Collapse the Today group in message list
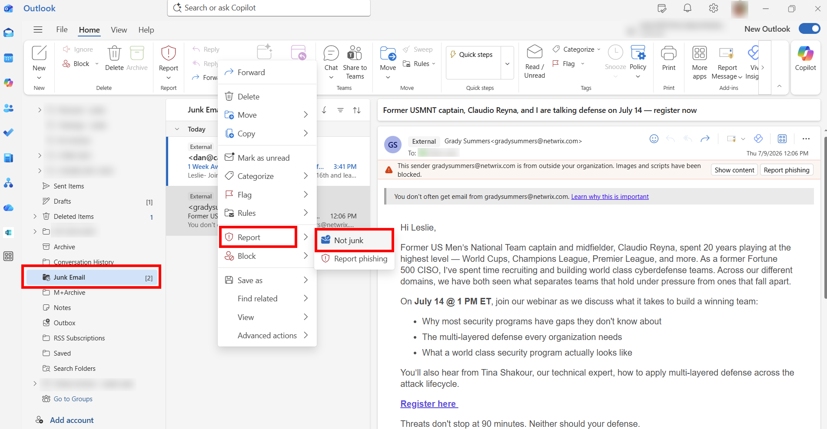Screen dimensions: 827x429 point(177,129)
